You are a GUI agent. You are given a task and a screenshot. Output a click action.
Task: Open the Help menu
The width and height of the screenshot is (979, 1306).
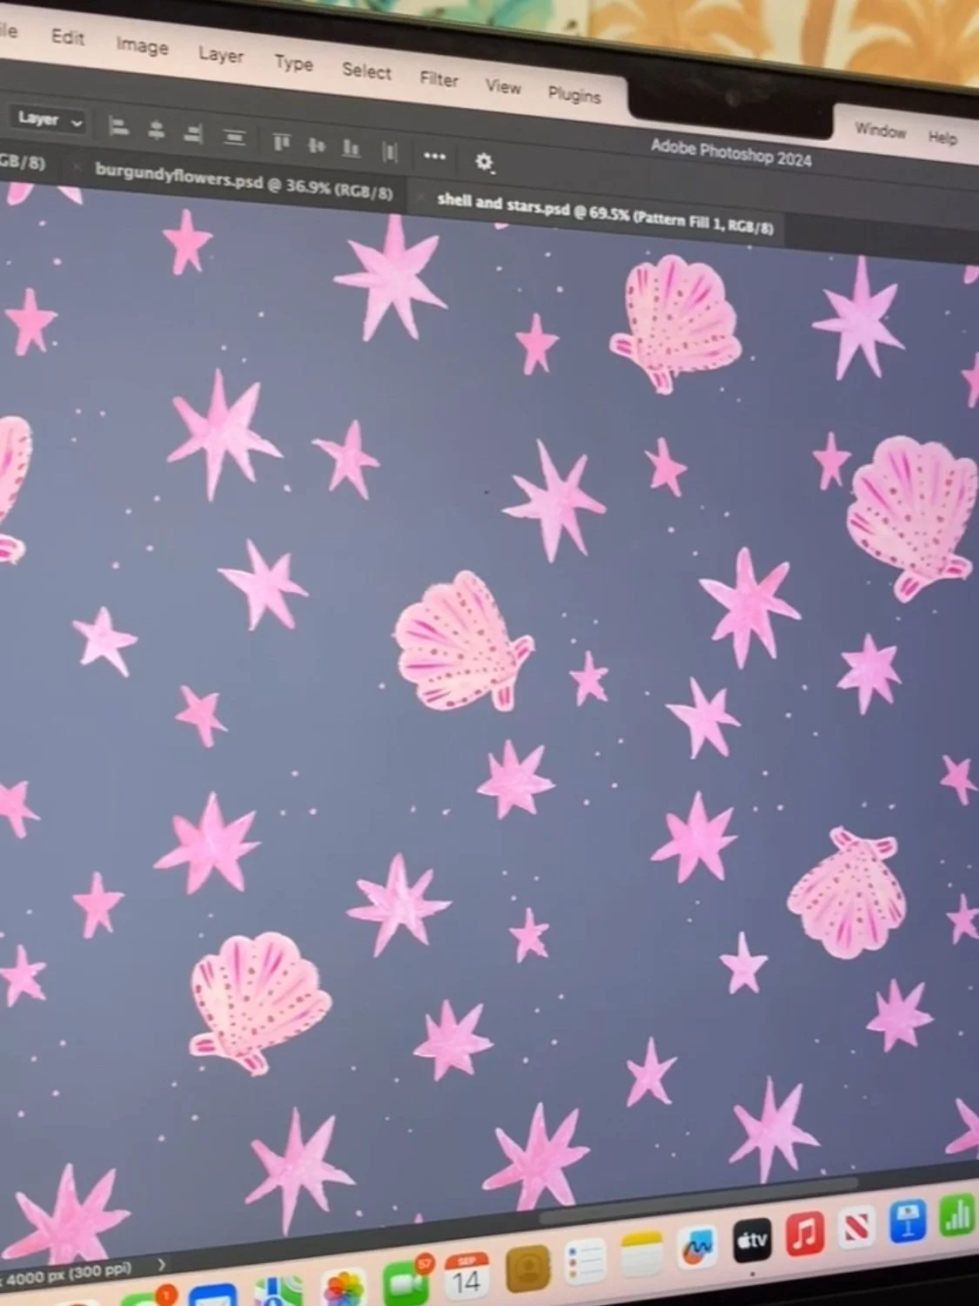[942, 138]
